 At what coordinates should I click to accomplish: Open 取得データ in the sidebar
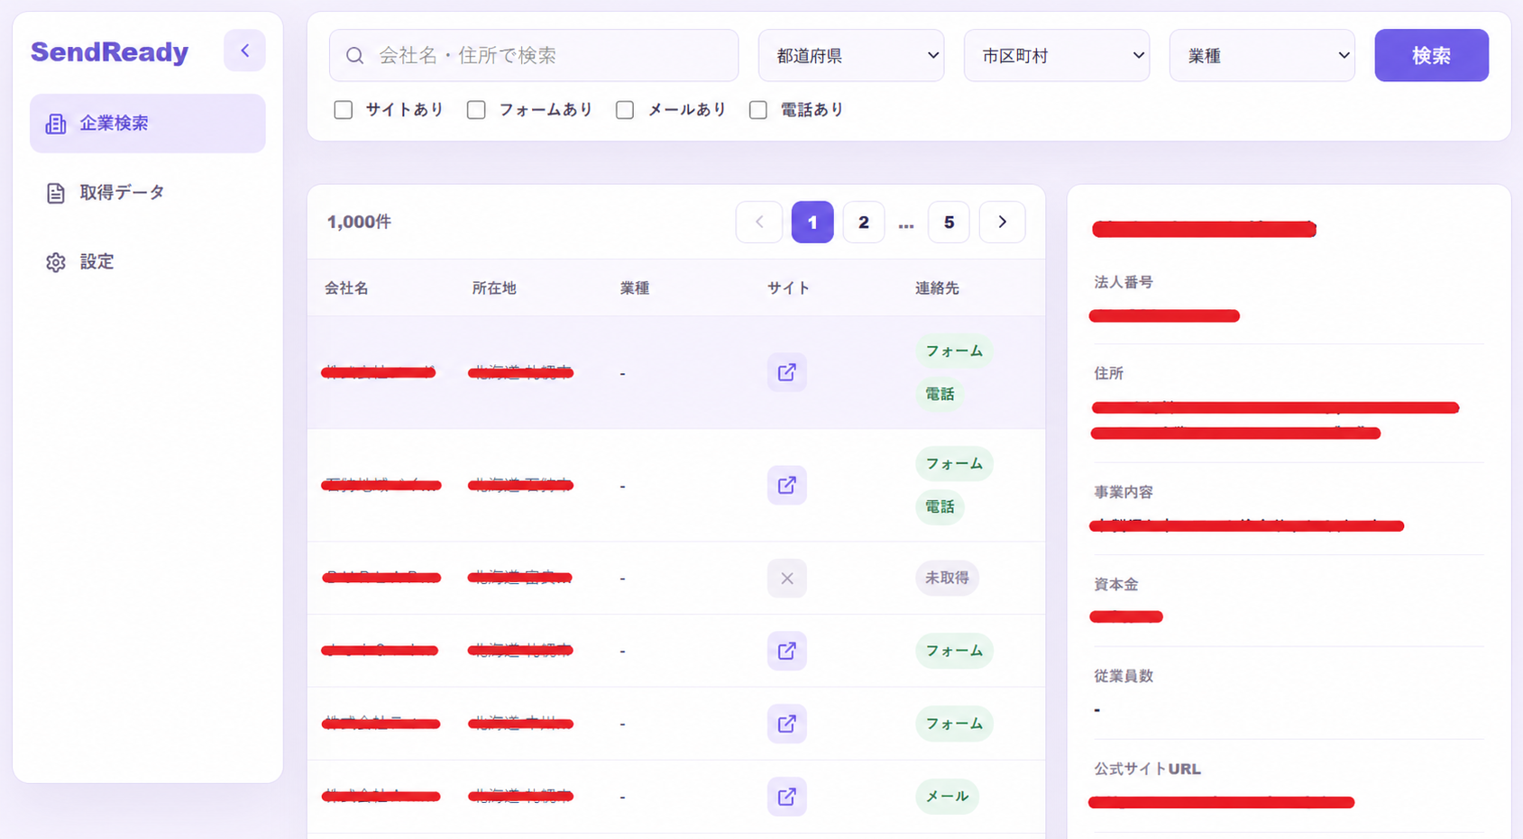pyautogui.click(x=122, y=192)
